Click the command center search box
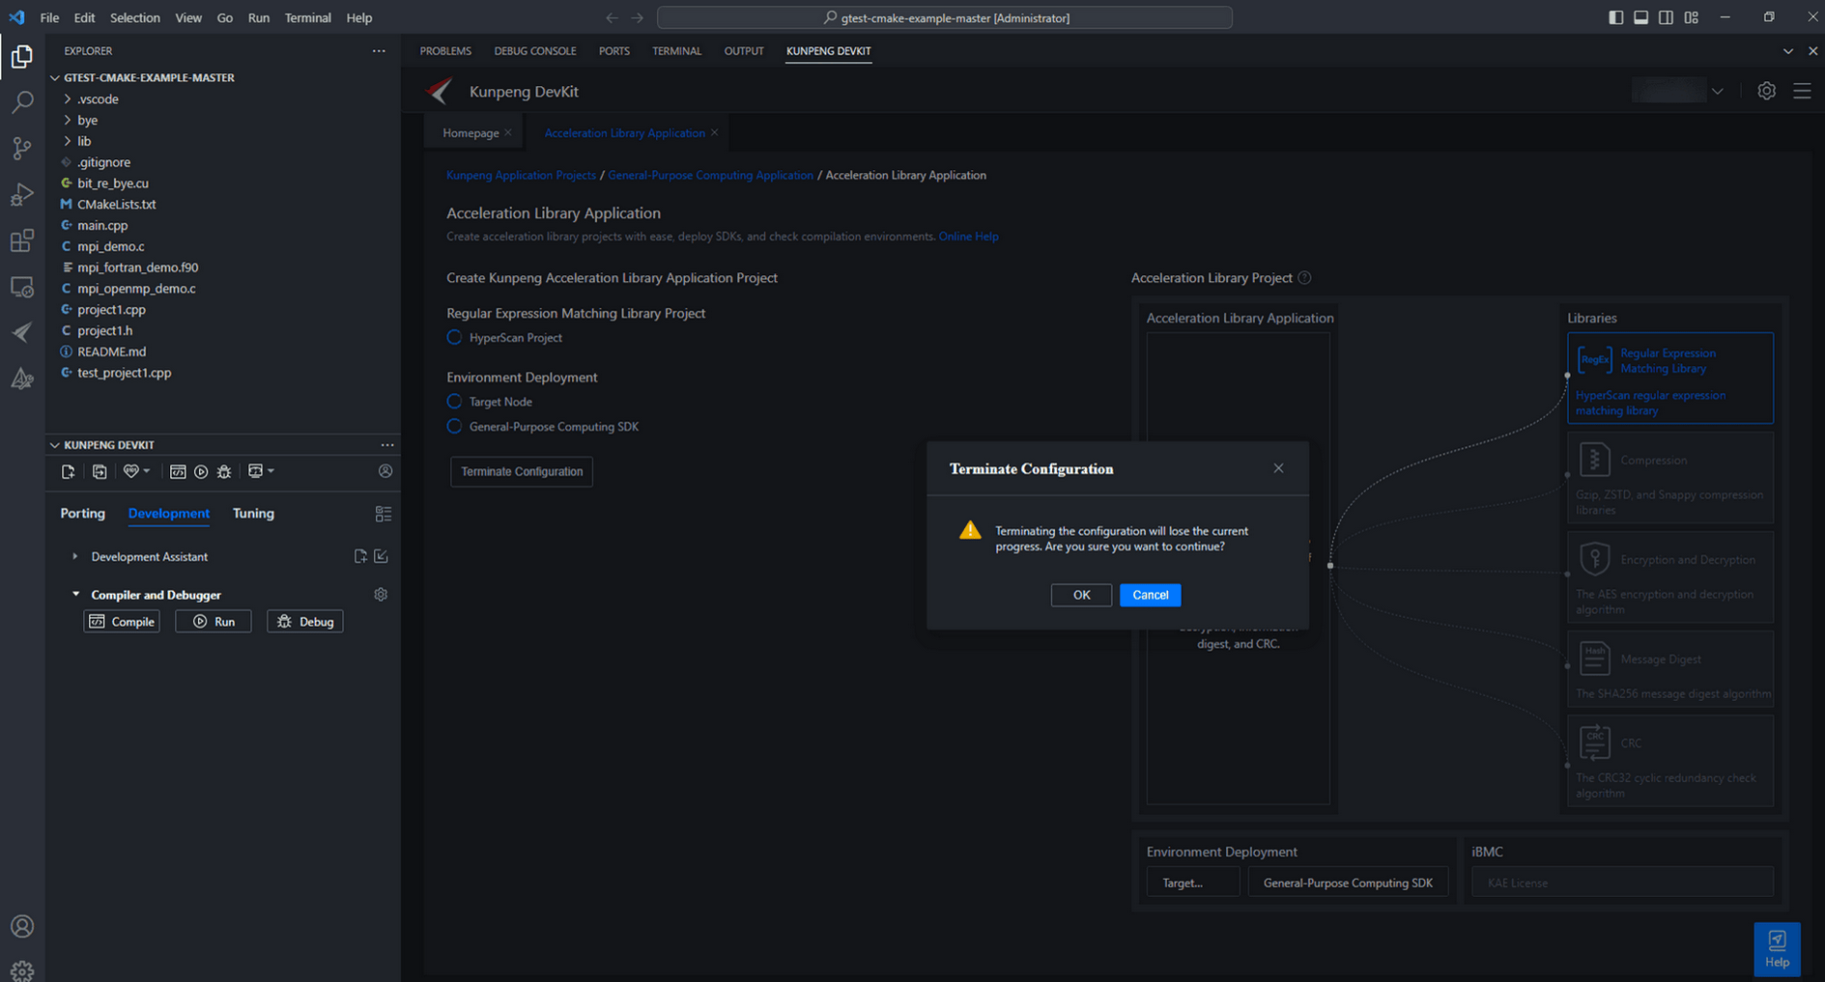 944,17
